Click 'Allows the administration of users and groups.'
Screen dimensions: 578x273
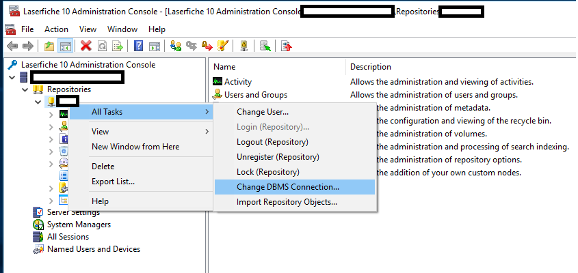pyautogui.click(x=434, y=95)
